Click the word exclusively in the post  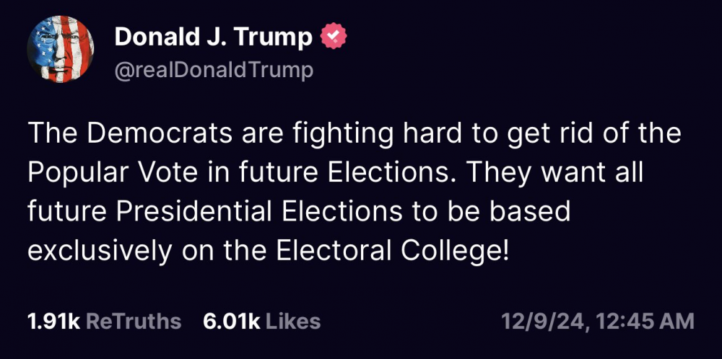[98, 250]
